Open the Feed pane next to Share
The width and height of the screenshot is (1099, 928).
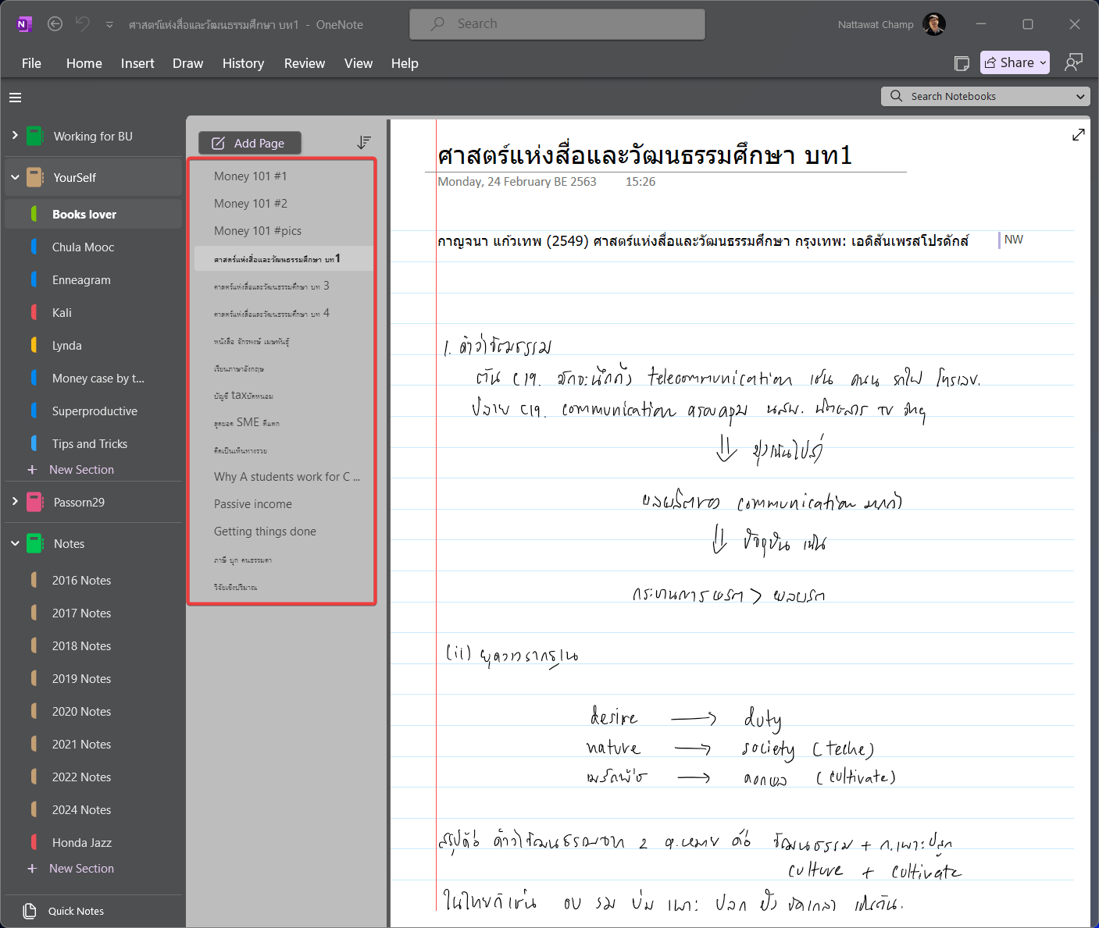[962, 62]
